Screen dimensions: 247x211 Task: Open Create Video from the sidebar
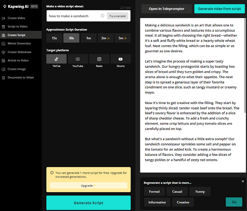[21, 18]
